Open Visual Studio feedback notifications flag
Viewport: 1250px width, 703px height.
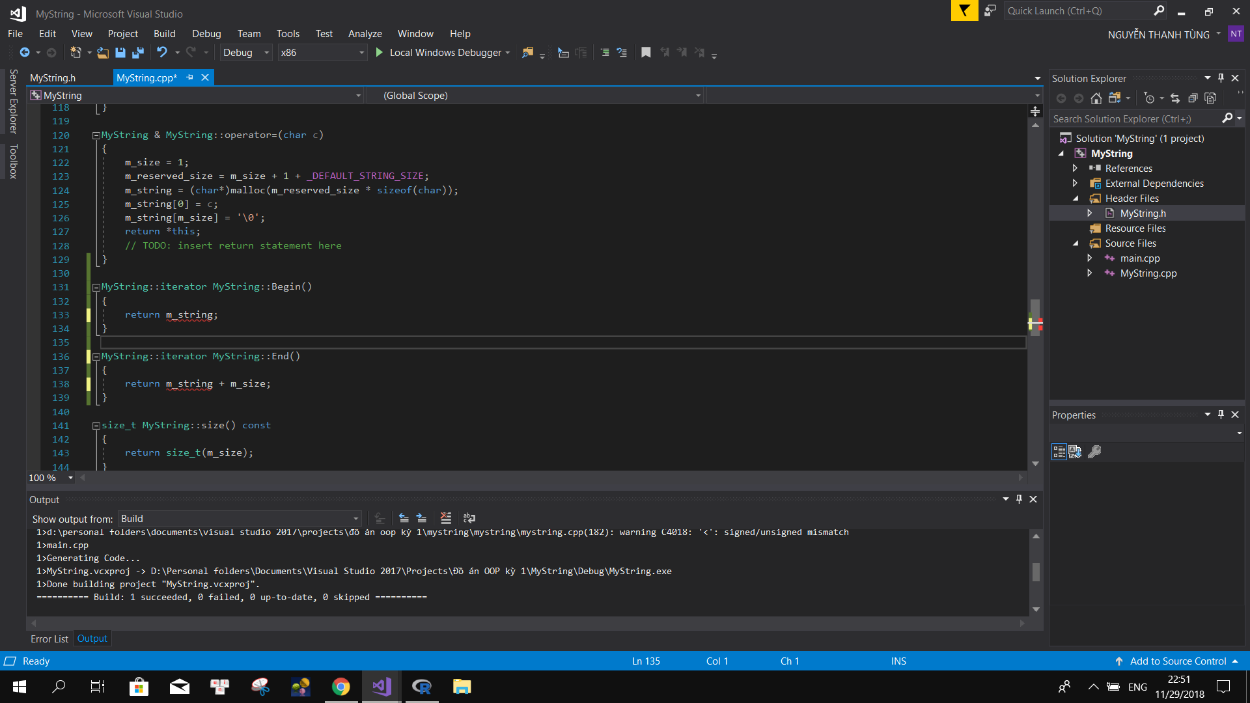pos(964,11)
